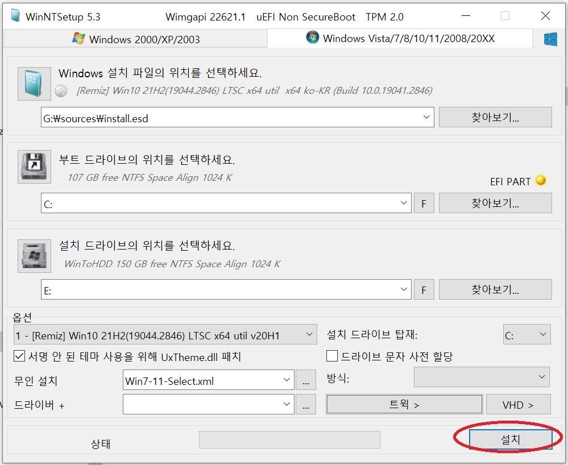Screen dimensions: 568x465
Task: Click the yellow EFI PART status indicator
Action: (541, 180)
